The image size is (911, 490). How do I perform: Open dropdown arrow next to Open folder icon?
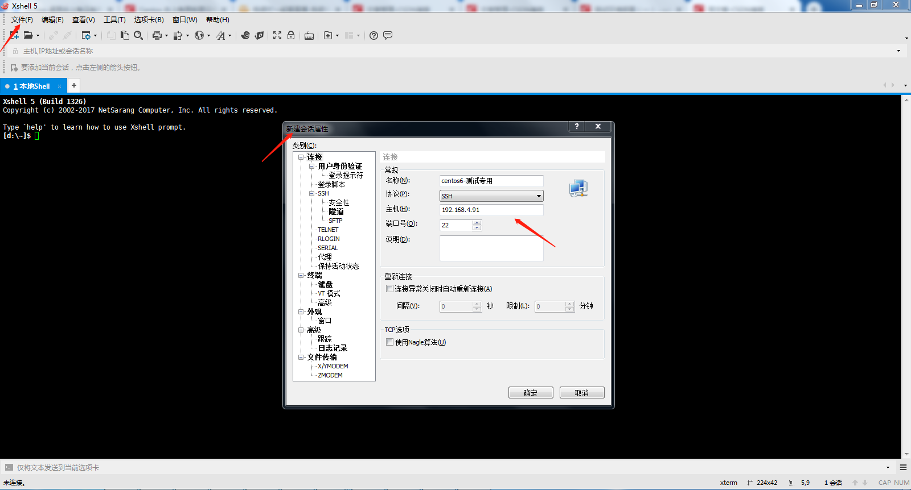pyautogui.click(x=38, y=36)
